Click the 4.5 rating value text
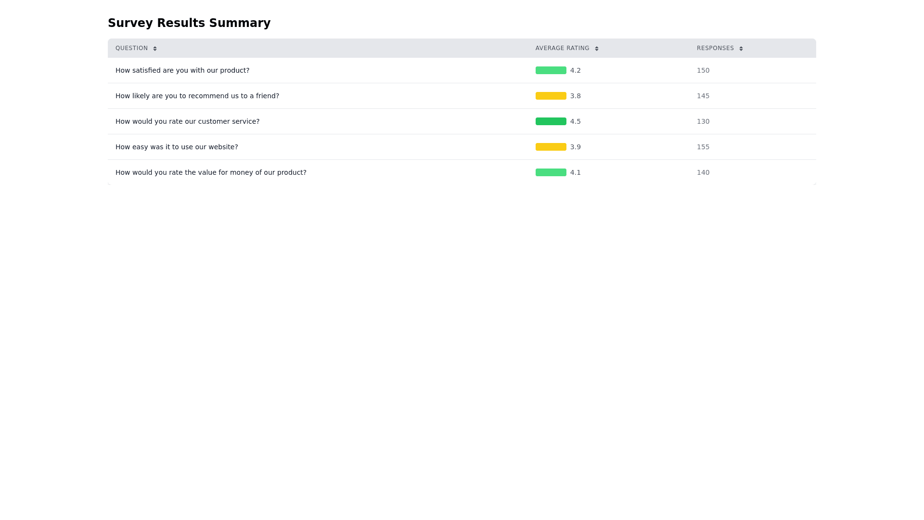Viewport: 924px width, 520px height. (576, 121)
